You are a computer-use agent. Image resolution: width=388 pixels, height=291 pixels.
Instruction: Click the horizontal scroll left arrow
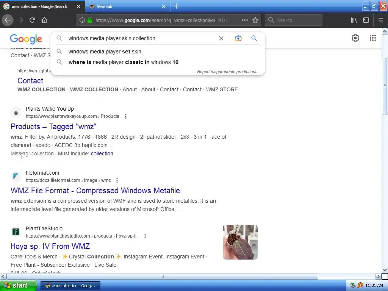tap(3, 276)
